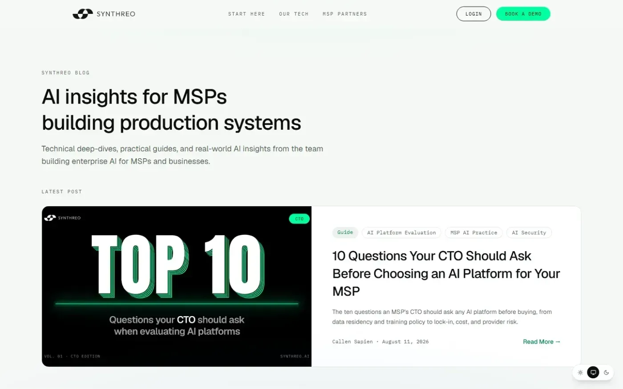Click the Login button
Screen dimensions: 623x389
(473, 14)
